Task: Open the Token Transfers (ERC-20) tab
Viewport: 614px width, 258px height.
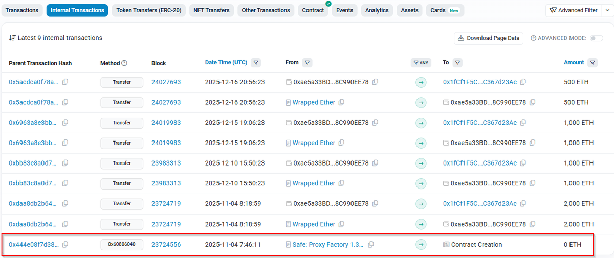Action: 149,10
